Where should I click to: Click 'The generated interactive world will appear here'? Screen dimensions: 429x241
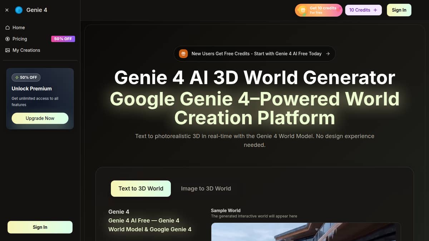(254, 216)
